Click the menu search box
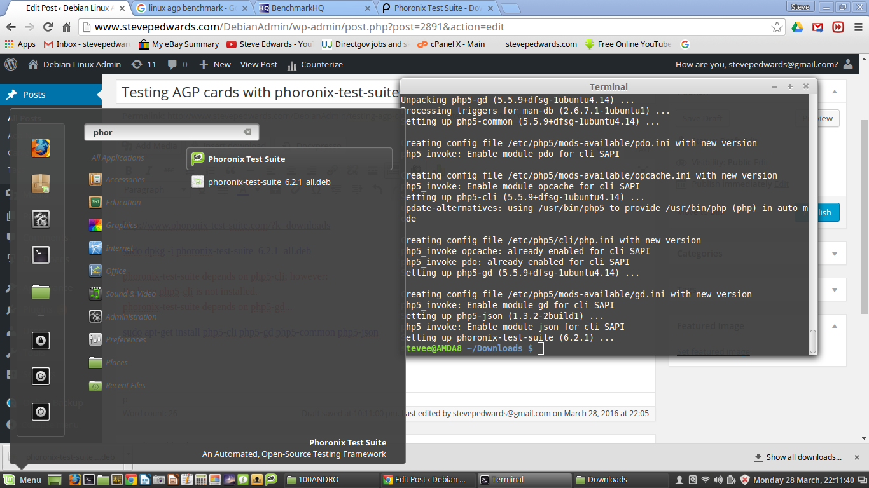The image size is (869, 488). click(165, 132)
